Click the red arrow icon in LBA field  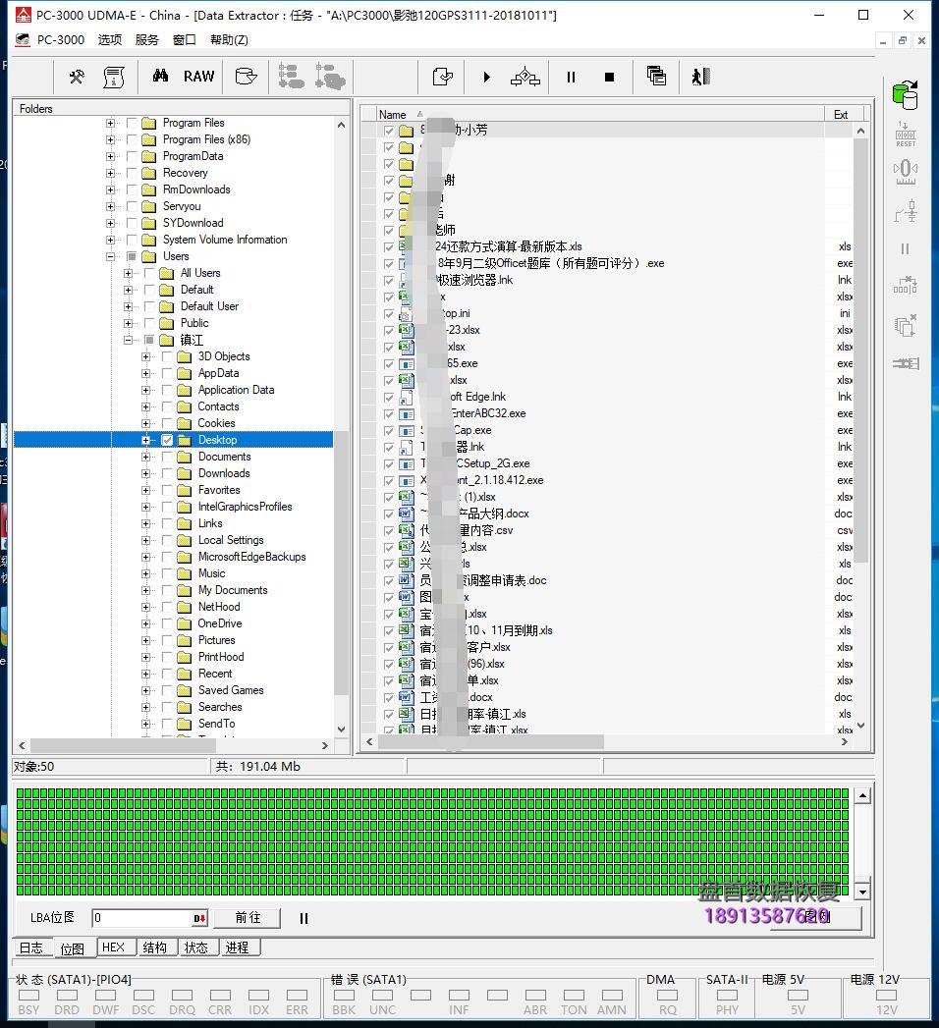coord(199,918)
